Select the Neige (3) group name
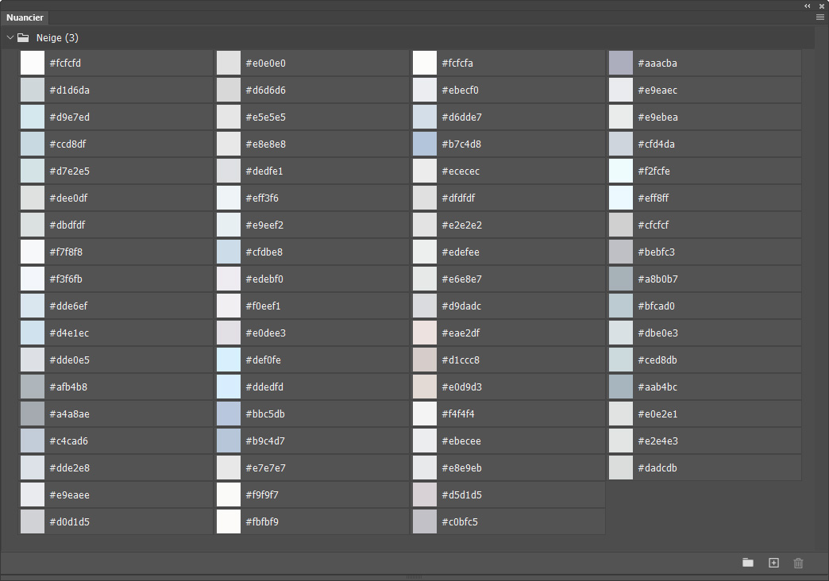 pyautogui.click(x=57, y=38)
